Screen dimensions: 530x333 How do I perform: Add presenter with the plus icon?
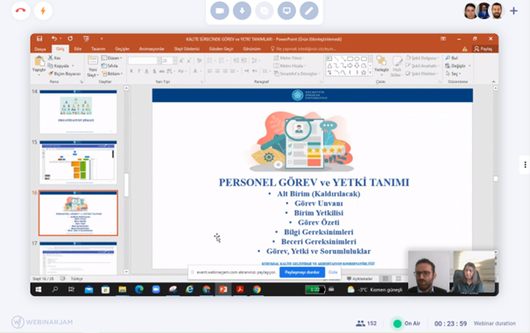click(513, 10)
